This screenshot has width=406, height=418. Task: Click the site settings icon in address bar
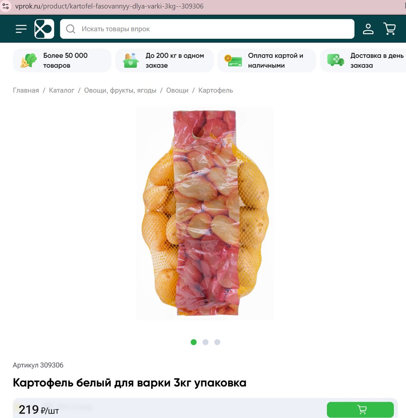[x=6, y=6]
